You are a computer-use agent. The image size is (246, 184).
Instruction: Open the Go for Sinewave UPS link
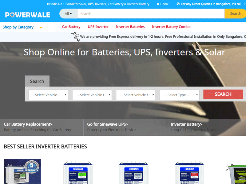pos(107,124)
